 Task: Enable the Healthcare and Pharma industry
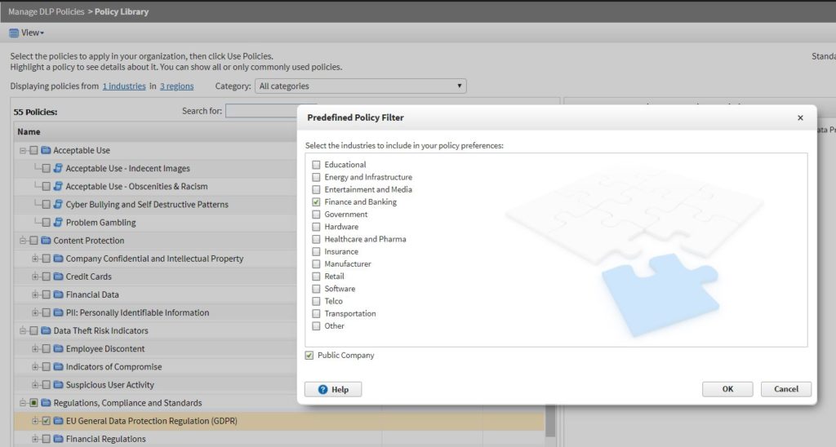(x=316, y=239)
